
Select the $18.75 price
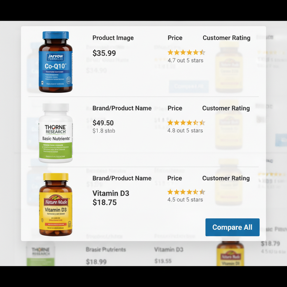pyautogui.click(x=105, y=202)
